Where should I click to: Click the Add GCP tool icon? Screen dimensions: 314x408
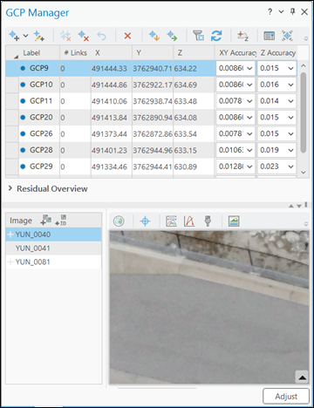[14, 36]
